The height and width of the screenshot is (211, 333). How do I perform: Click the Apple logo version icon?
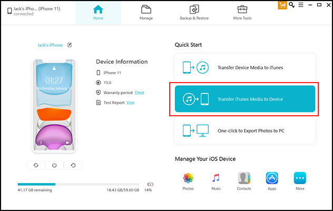point(98,83)
